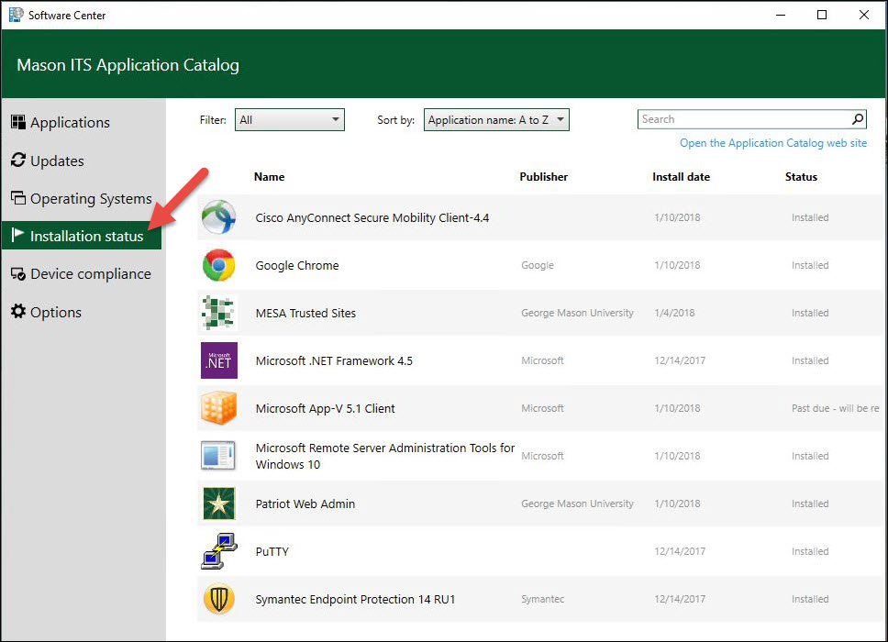Click inside the Search text field
Image resolution: width=888 pixels, height=642 pixels.
click(743, 119)
